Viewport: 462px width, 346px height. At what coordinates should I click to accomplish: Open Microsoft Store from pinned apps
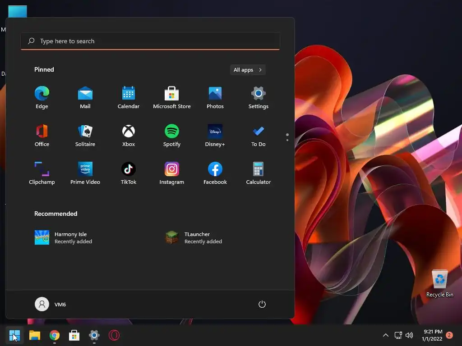pos(172,98)
